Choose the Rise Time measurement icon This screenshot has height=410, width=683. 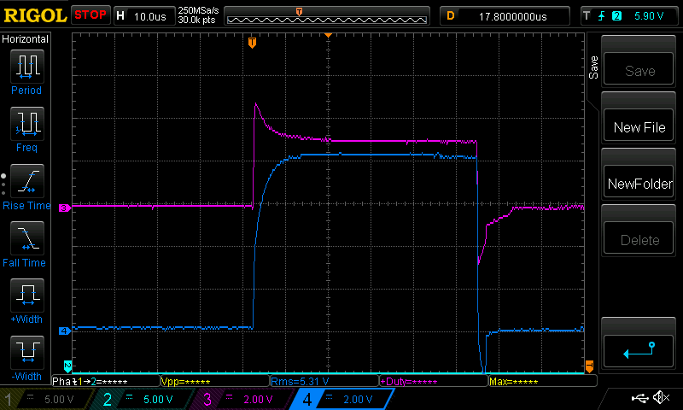point(26,181)
